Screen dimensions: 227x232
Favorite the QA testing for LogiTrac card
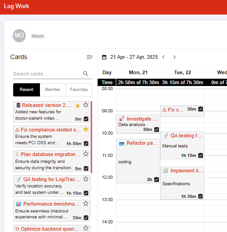coord(86,179)
